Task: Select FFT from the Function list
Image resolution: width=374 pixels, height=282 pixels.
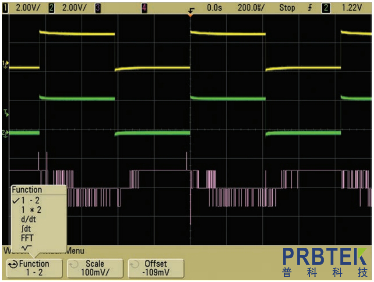Action: (x=27, y=238)
